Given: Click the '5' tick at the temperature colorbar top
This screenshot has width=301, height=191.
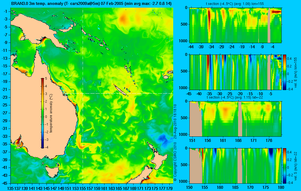Looking at the screenshot, I should pos(46,79).
